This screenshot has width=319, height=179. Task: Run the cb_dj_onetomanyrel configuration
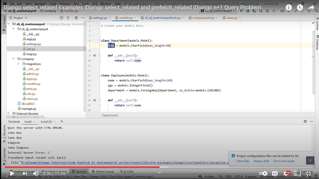[x=242, y=11]
